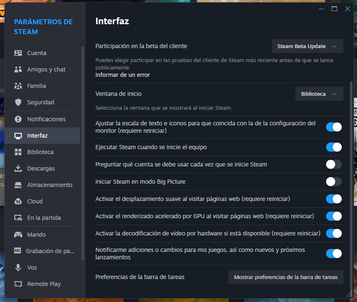
Task: Close the Steam settings window
Action: point(348,9)
